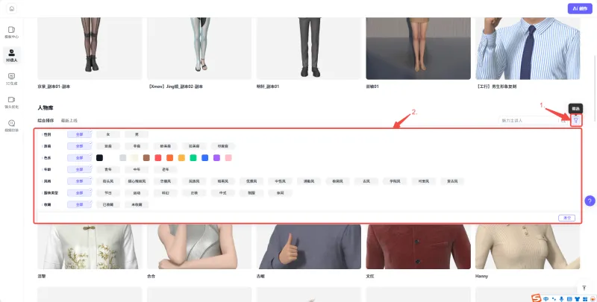Image resolution: width=597 pixels, height=302 pixels.
Task: Click the search magnifier icon beside search box
Action: pyautogui.click(x=563, y=120)
